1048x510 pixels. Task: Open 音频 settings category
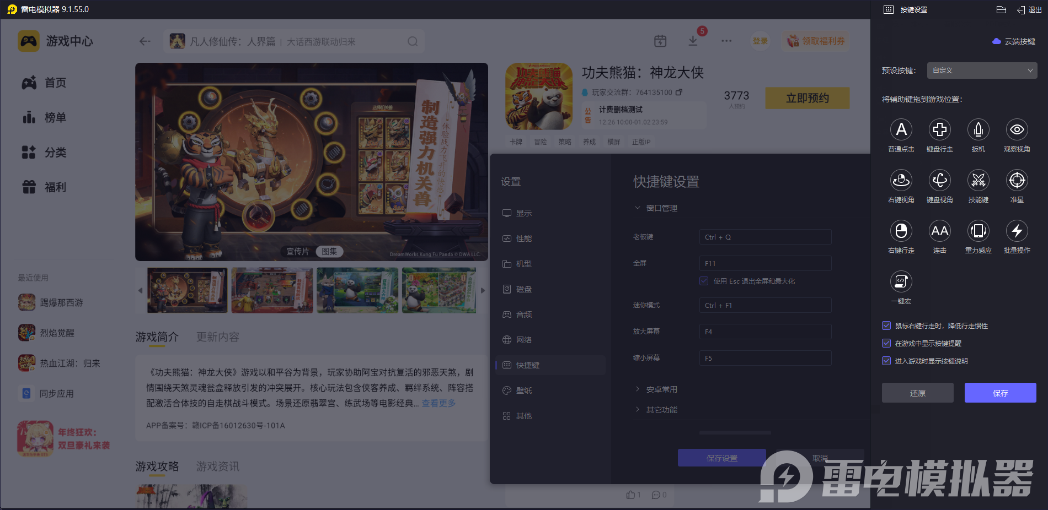click(x=550, y=314)
